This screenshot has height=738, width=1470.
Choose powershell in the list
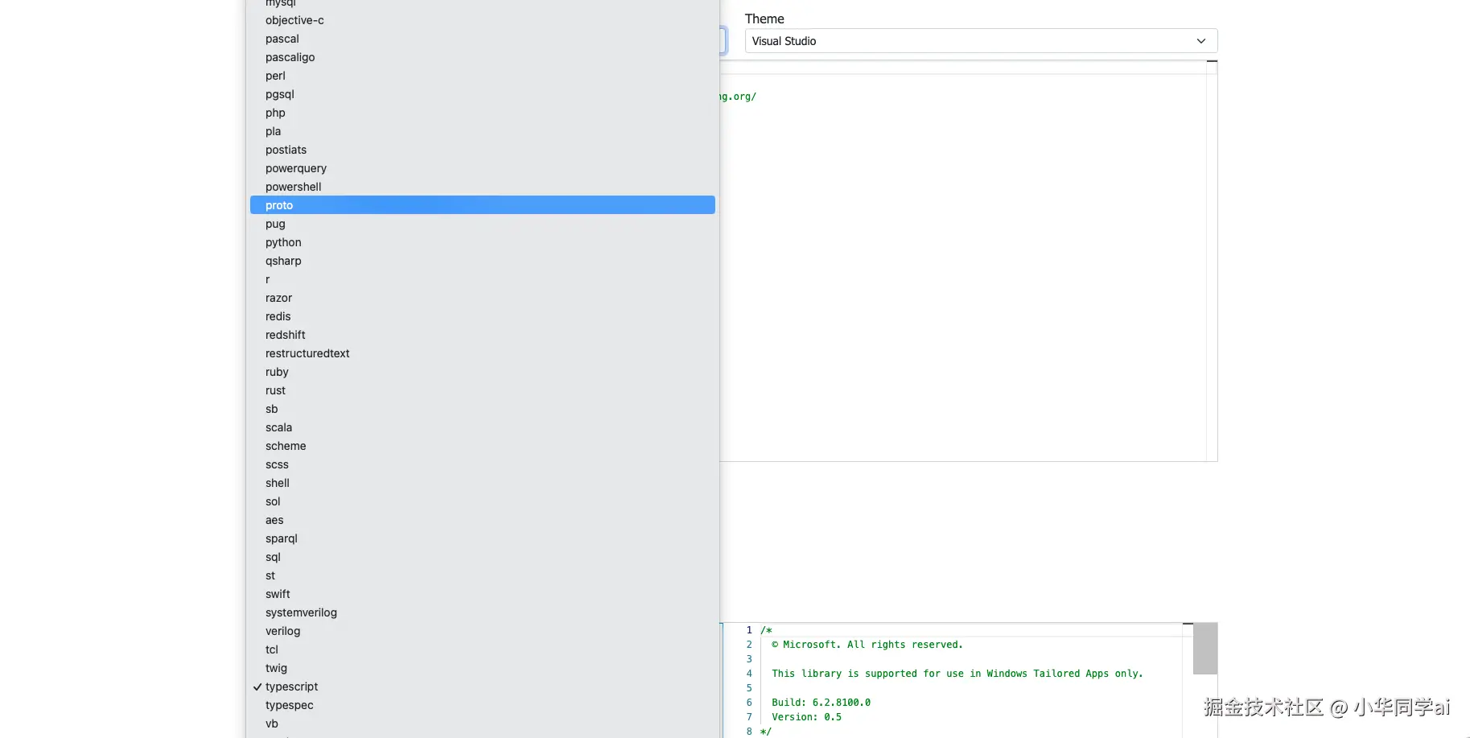[x=483, y=187]
